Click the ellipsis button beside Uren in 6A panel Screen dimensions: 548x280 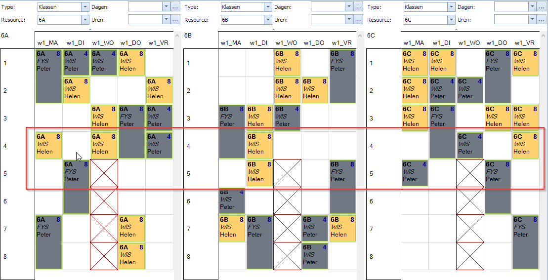click(175, 20)
